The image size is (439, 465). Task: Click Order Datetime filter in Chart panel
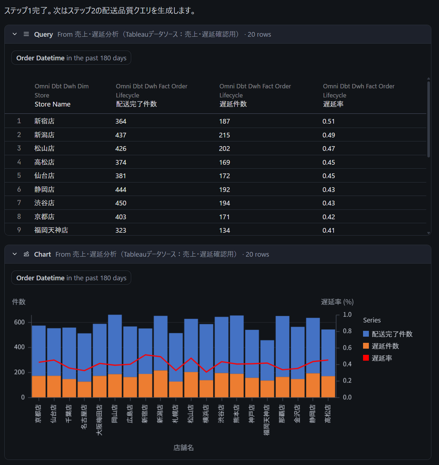point(71,278)
